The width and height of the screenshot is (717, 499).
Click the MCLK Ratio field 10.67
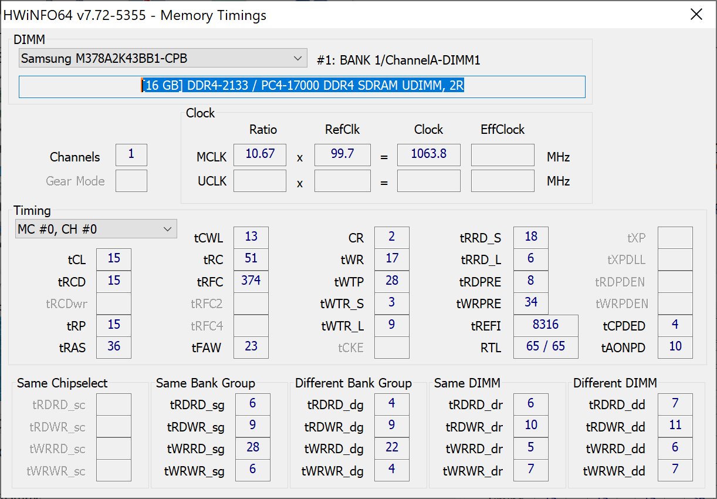point(259,154)
